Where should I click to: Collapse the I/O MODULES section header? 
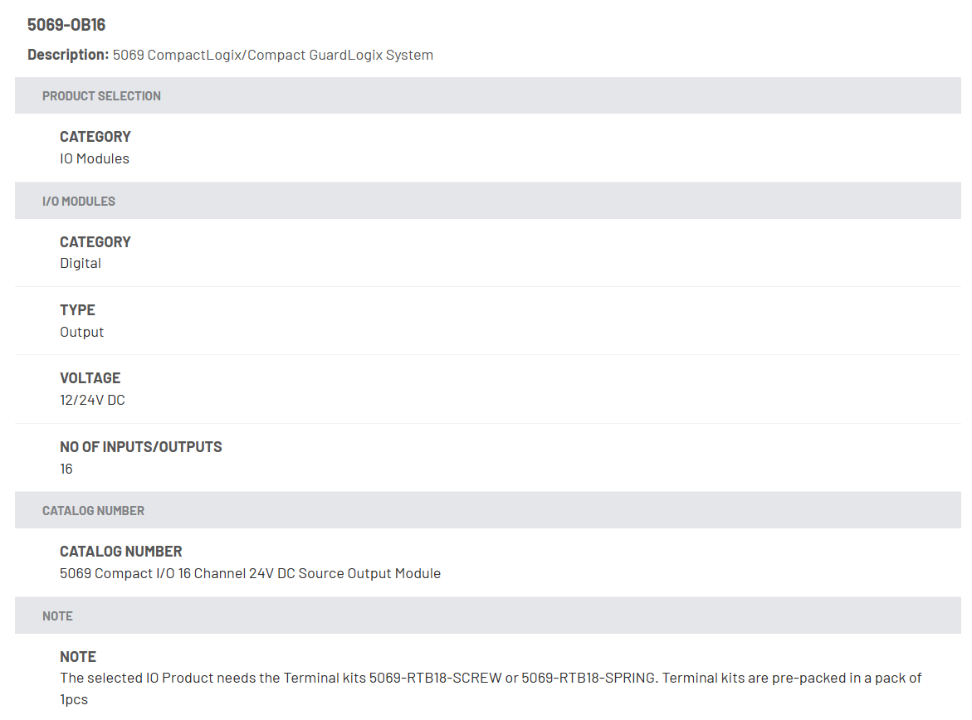click(x=488, y=201)
